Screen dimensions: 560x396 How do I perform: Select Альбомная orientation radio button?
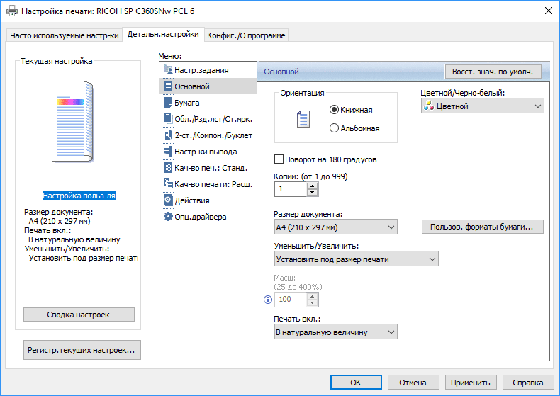coord(335,128)
